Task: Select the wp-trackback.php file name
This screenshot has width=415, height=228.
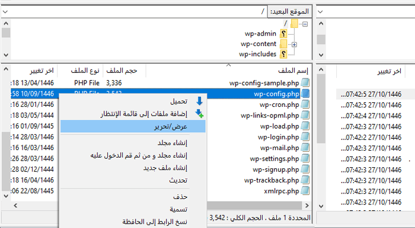Action: [272, 180]
